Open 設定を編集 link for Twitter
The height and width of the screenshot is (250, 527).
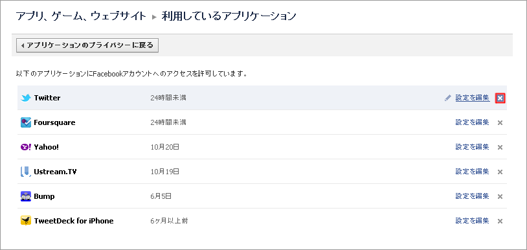tap(473, 98)
